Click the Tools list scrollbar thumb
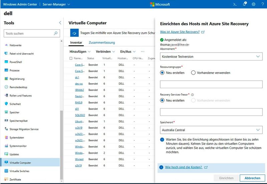 (61, 145)
